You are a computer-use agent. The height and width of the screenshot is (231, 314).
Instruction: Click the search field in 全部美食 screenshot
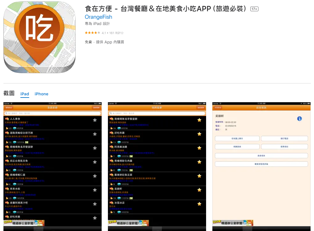[52, 113]
